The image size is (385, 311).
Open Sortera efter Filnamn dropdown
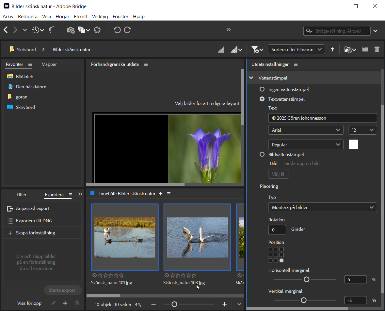[x=296, y=50]
